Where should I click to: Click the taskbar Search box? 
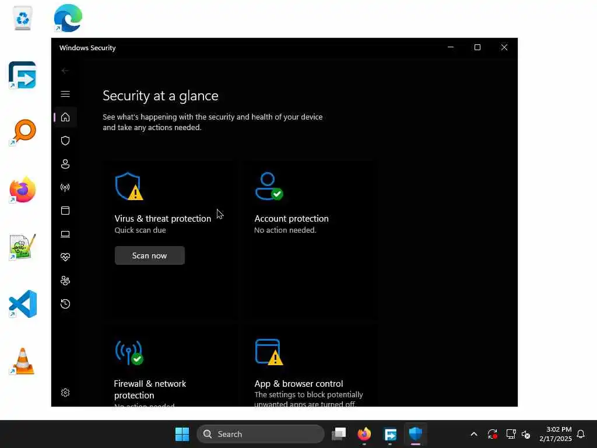click(x=261, y=434)
